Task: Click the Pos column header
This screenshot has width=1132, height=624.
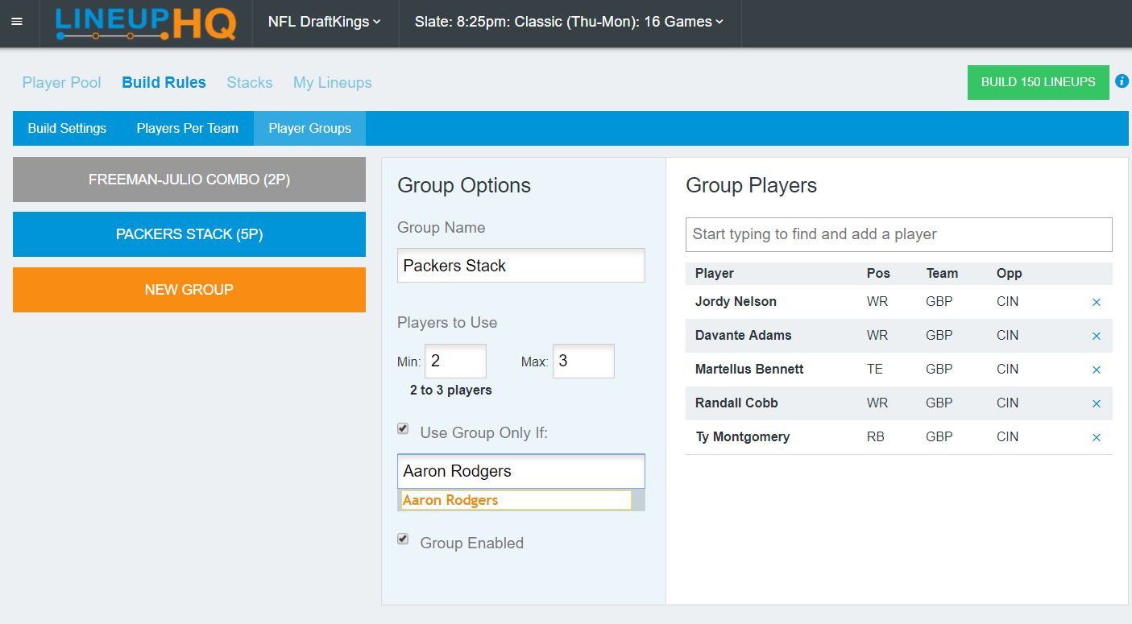Action: 878,273
